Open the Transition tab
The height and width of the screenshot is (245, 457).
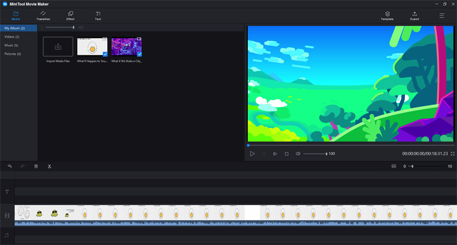tap(43, 15)
